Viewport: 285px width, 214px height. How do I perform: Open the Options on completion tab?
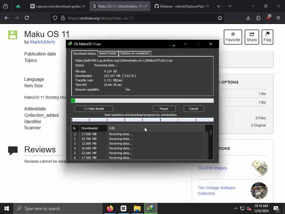135,53
